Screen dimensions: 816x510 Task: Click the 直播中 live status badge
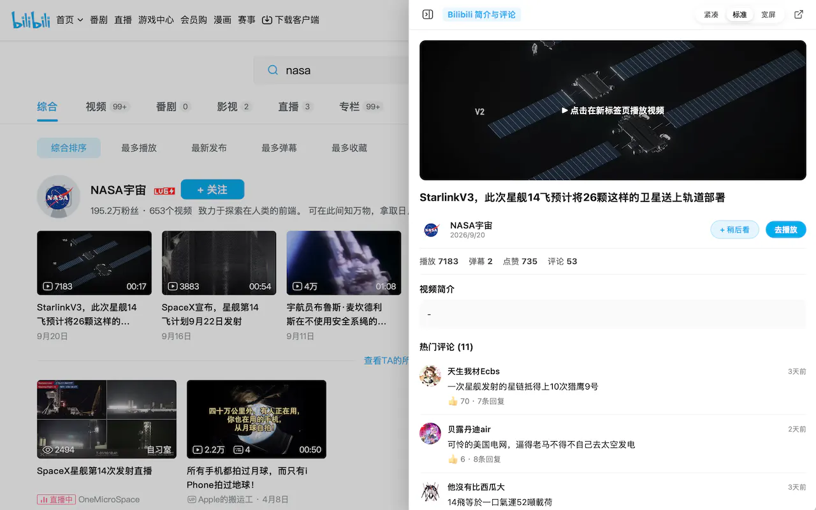coord(56,499)
